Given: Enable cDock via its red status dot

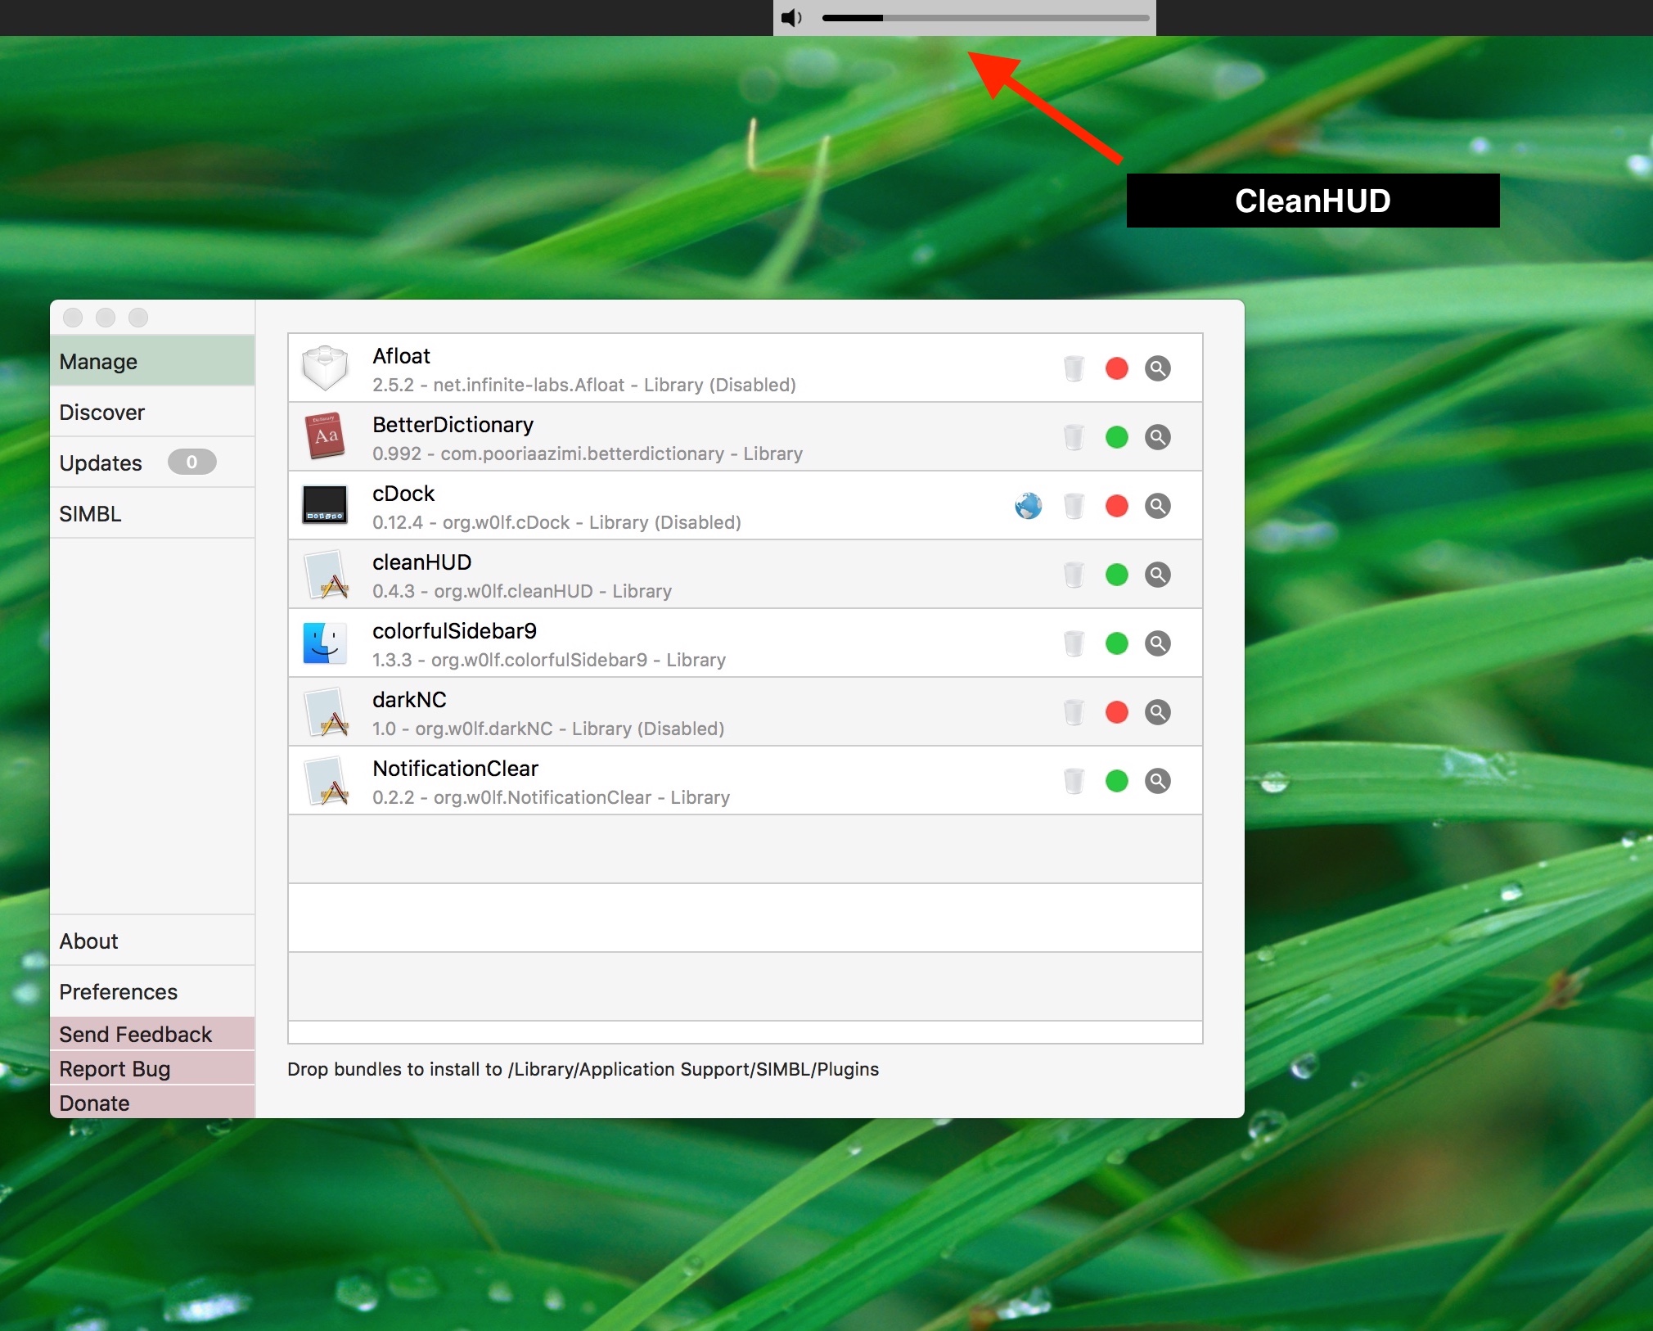Looking at the screenshot, I should pyautogui.click(x=1116, y=506).
